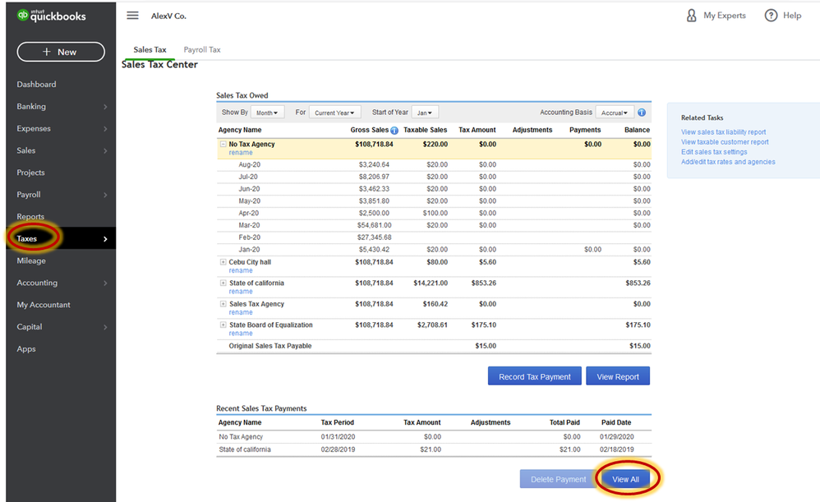
Task: Click Original Sales Tax Payable row
Action: point(434,346)
